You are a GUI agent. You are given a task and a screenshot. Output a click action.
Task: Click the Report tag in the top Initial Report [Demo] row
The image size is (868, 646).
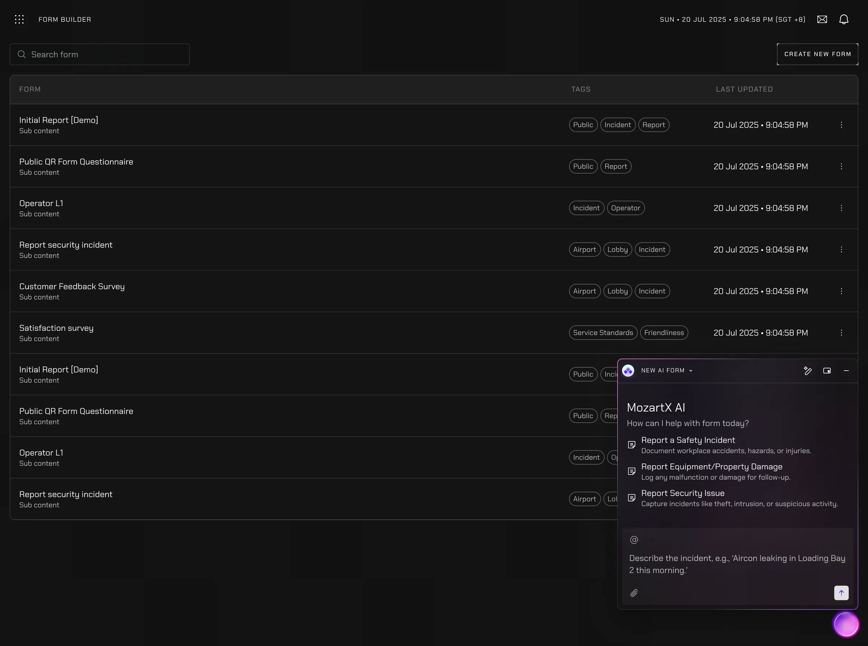coord(654,125)
